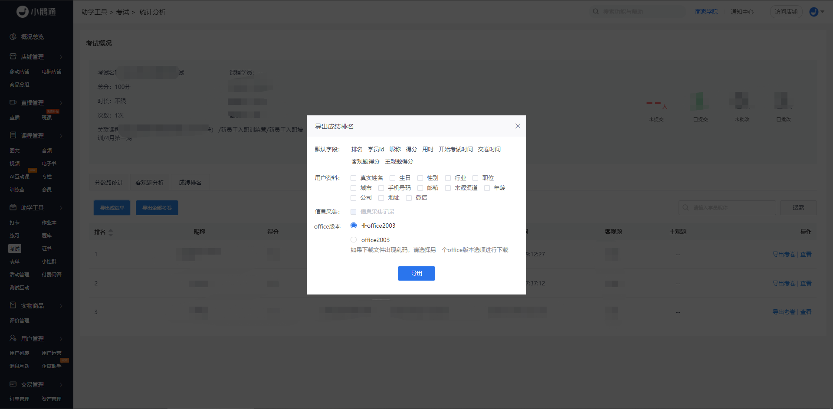Click the 实物商品 sidebar icon
This screenshot has width=833, height=409.
coord(13,305)
